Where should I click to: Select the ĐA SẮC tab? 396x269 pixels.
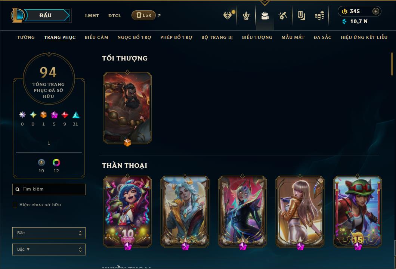pyautogui.click(x=322, y=37)
